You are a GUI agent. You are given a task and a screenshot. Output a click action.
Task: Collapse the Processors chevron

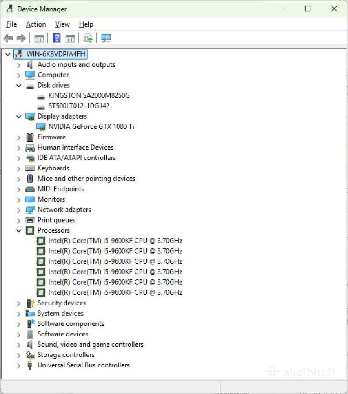tap(18, 230)
